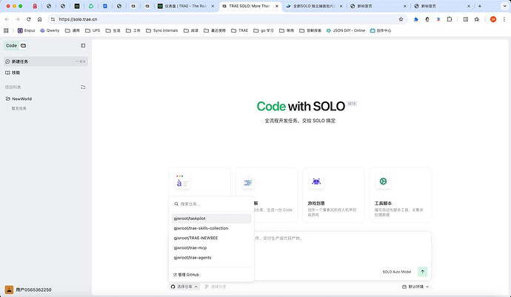Open the 选择仓库 repository dropdown
Image resolution: width=511 pixels, height=297 pixels.
pyautogui.click(x=185, y=286)
